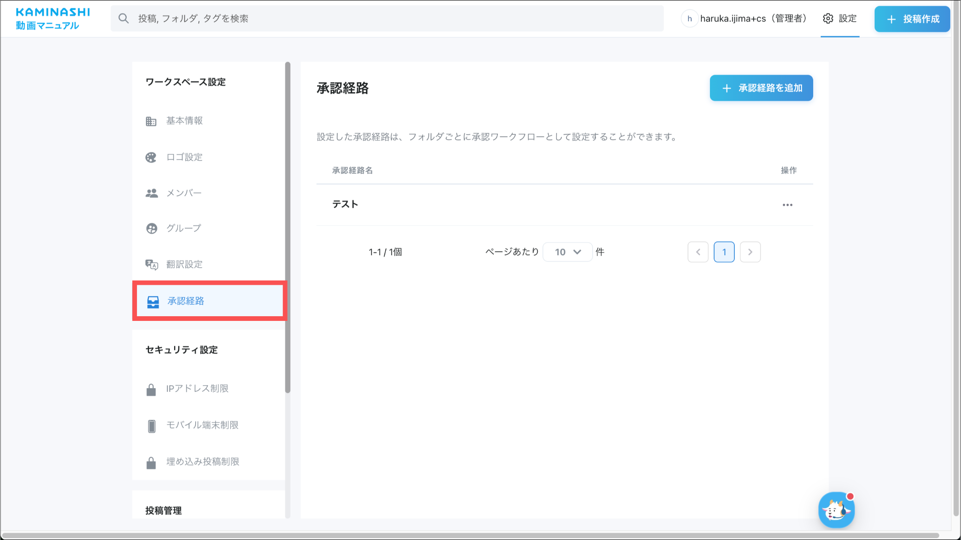This screenshot has width=961, height=540.
Task: Go to previous page with left chevron
Action: click(698, 252)
